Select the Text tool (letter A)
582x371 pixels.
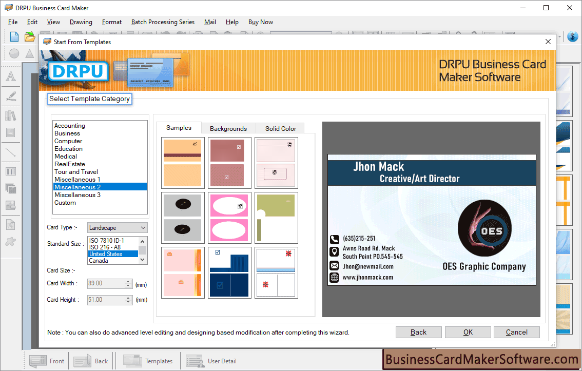[x=11, y=76]
